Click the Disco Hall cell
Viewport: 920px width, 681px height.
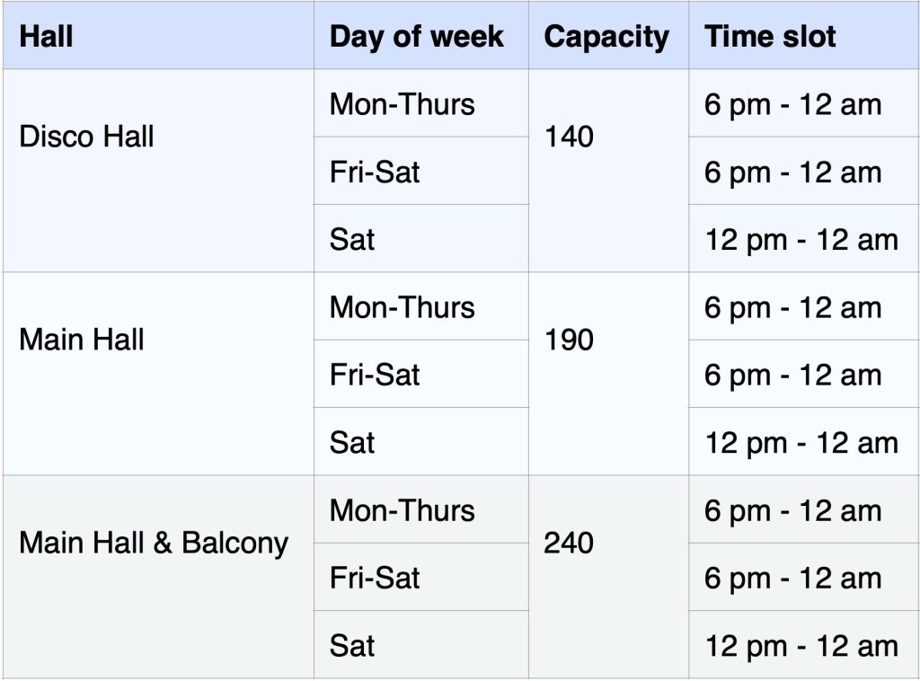pos(87,137)
